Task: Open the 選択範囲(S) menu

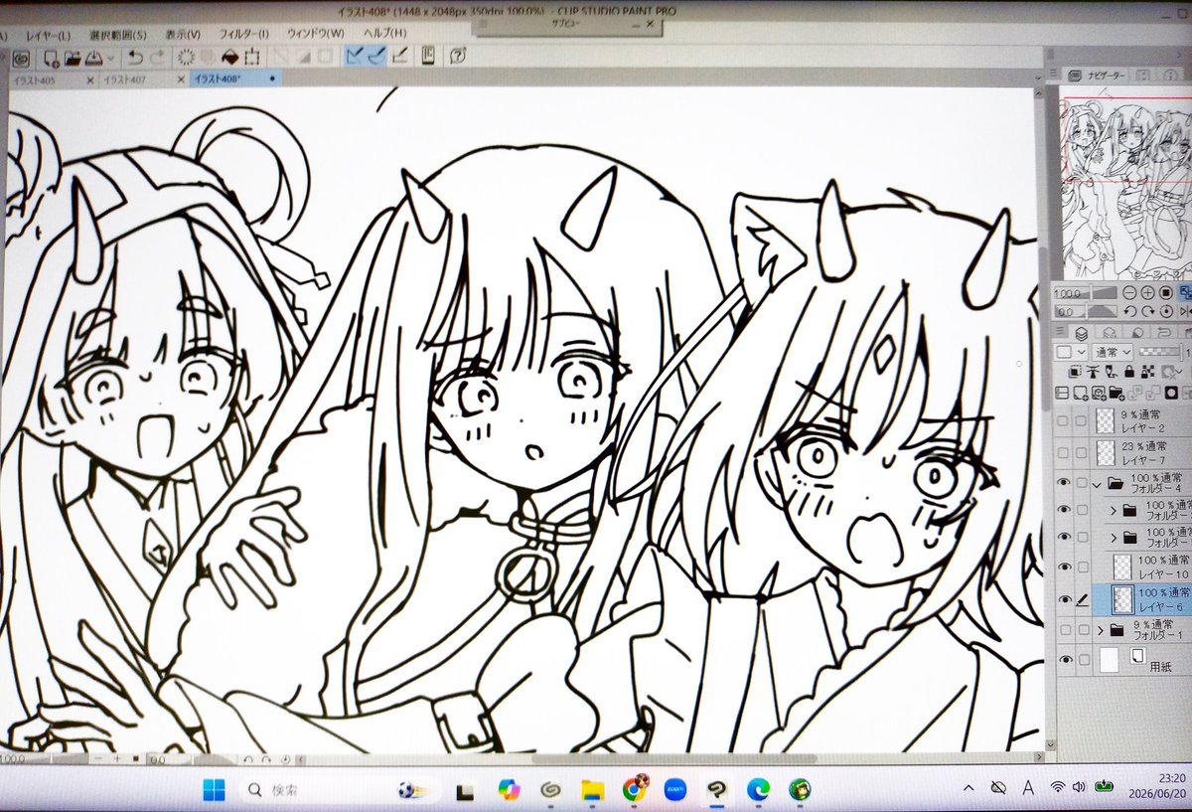Action: point(117,35)
